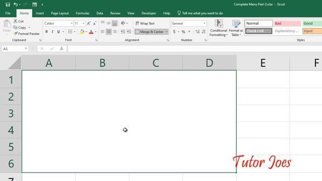This screenshot has width=322, height=181.
Task: Click the Increase Indent icon
Action: (x=129, y=32)
